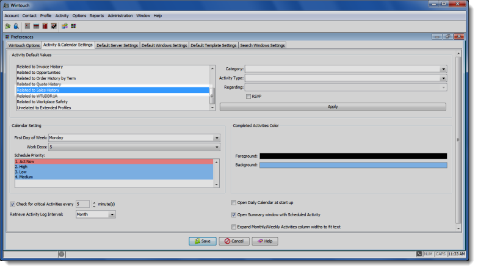Enable Expand Monthly/Weekly Activities column widths
The width and height of the screenshot is (478, 270).
[234, 227]
